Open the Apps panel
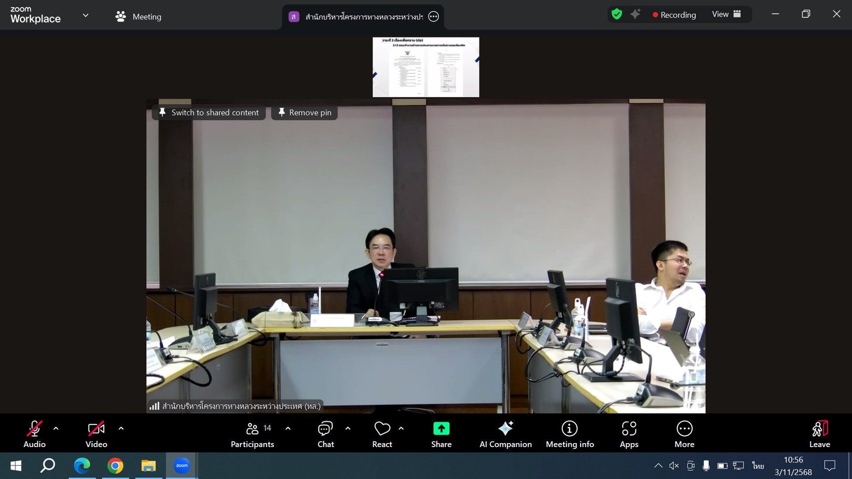The width and height of the screenshot is (852, 479). tap(629, 434)
